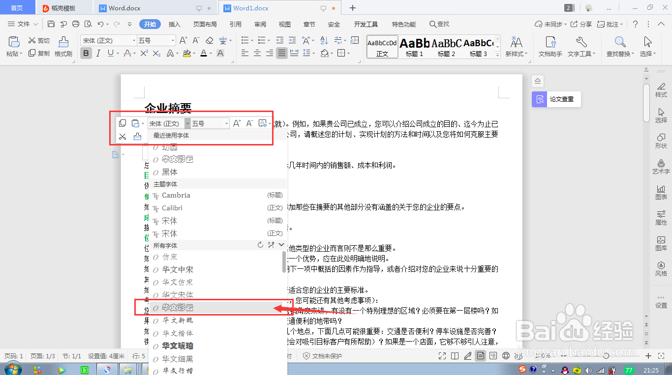This screenshot has width=672, height=375.
Task: Set paragraph to center alignment
Action: 257,53
